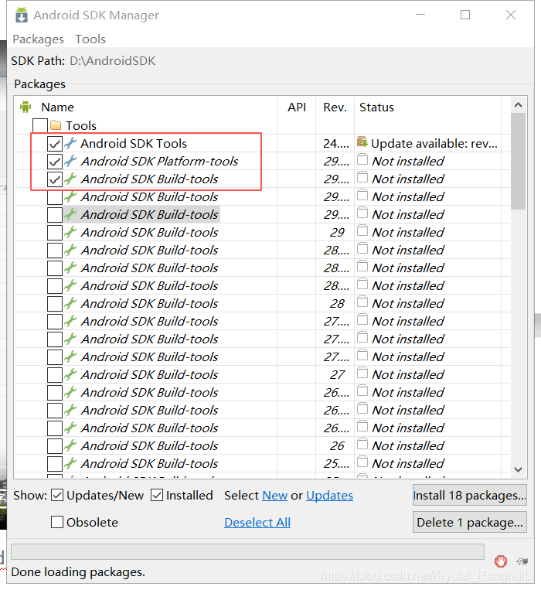Click the green Android icon beside Name header
Screen dimensions: 541x590
tap(26, 107)
